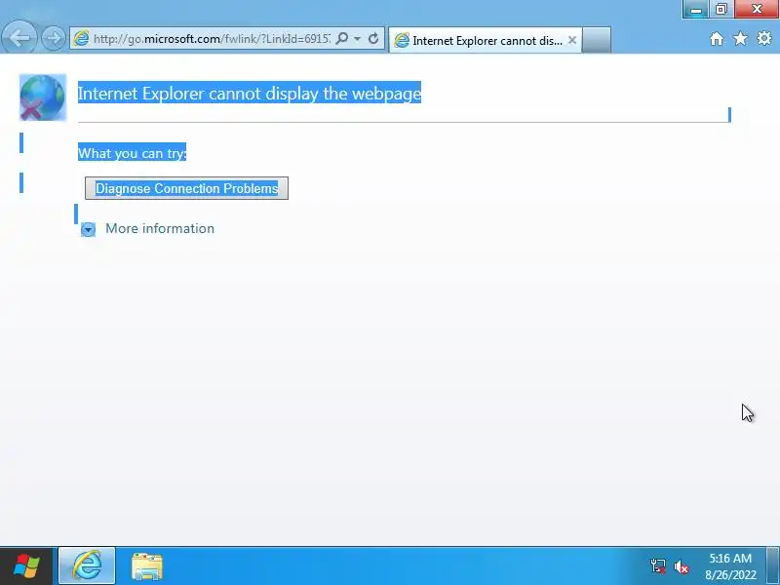Viewport: 780px width, 585px height.
Task: Click the 'Internet Explorer cannot display the webpage' heading
Action: click(250, 93)
